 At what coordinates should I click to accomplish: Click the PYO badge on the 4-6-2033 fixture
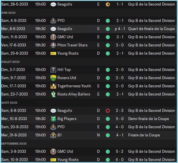click(53, 21)
